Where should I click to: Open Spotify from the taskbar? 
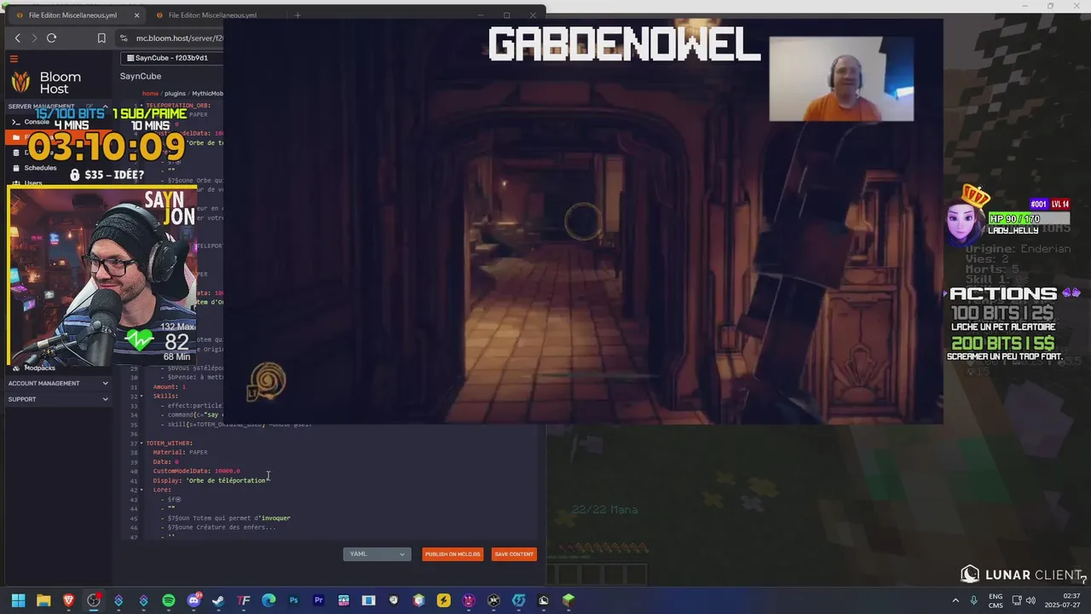point(168,600)
